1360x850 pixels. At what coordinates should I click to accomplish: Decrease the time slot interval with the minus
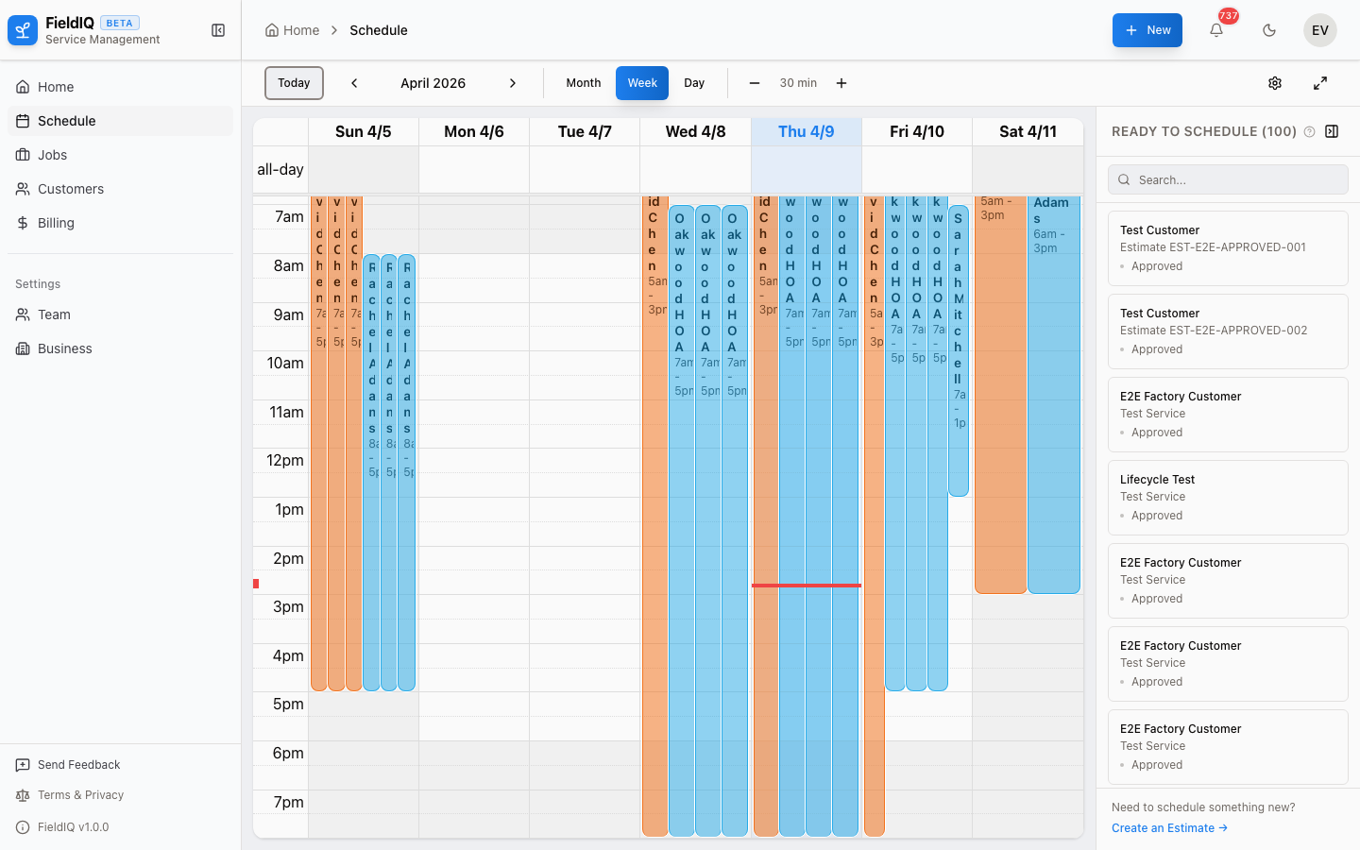[755, 83]
